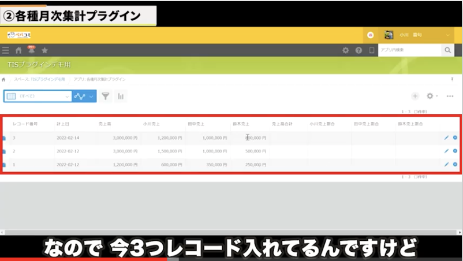The image size is (463, 261).
Task: Click the ペパコミ logo
Action: tap(19, 35)
